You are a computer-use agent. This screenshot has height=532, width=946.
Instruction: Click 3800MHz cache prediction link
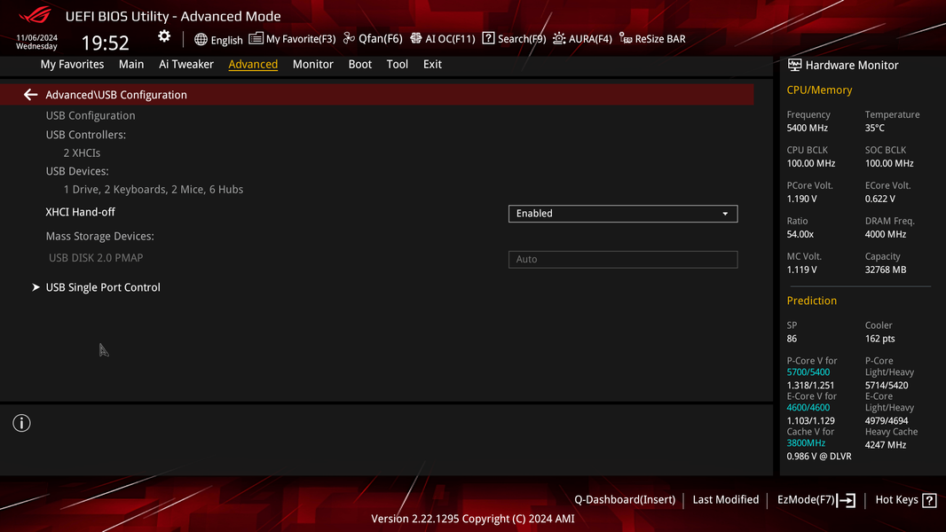(806, 443)
